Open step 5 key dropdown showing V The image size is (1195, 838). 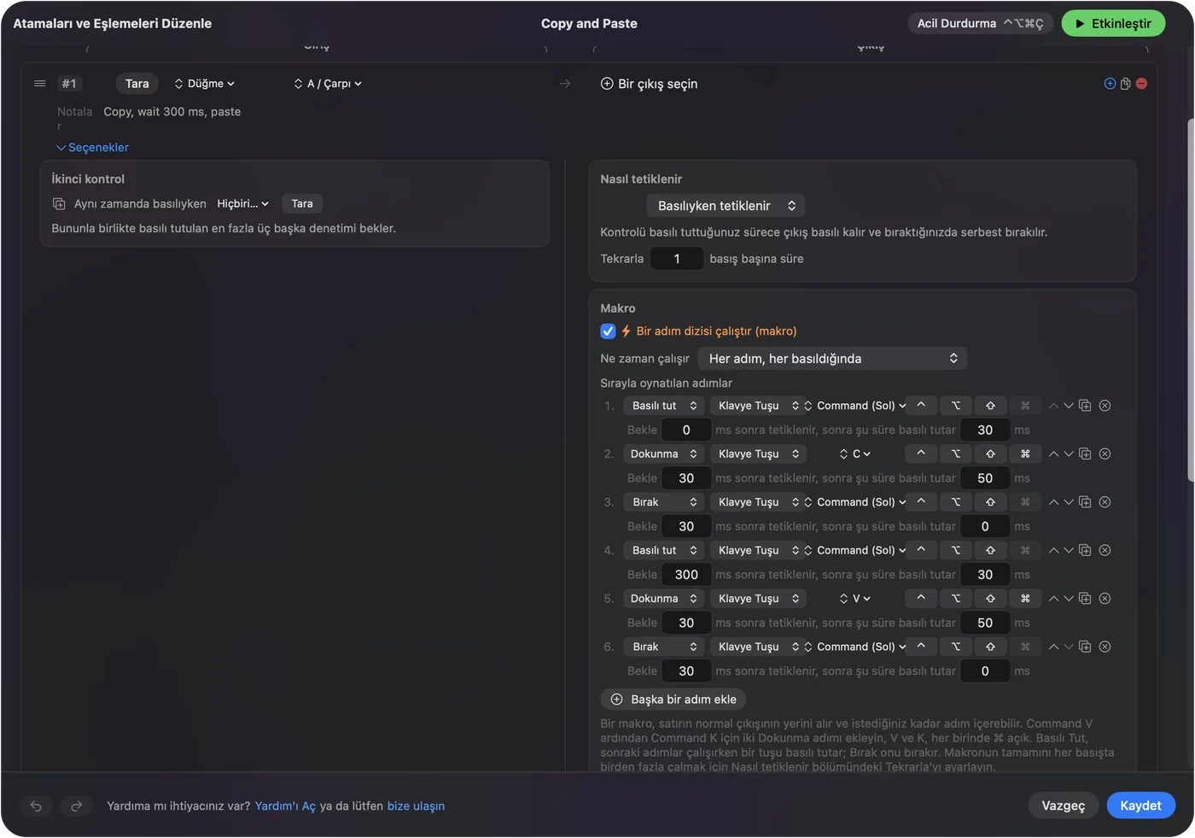pos(855,599)
